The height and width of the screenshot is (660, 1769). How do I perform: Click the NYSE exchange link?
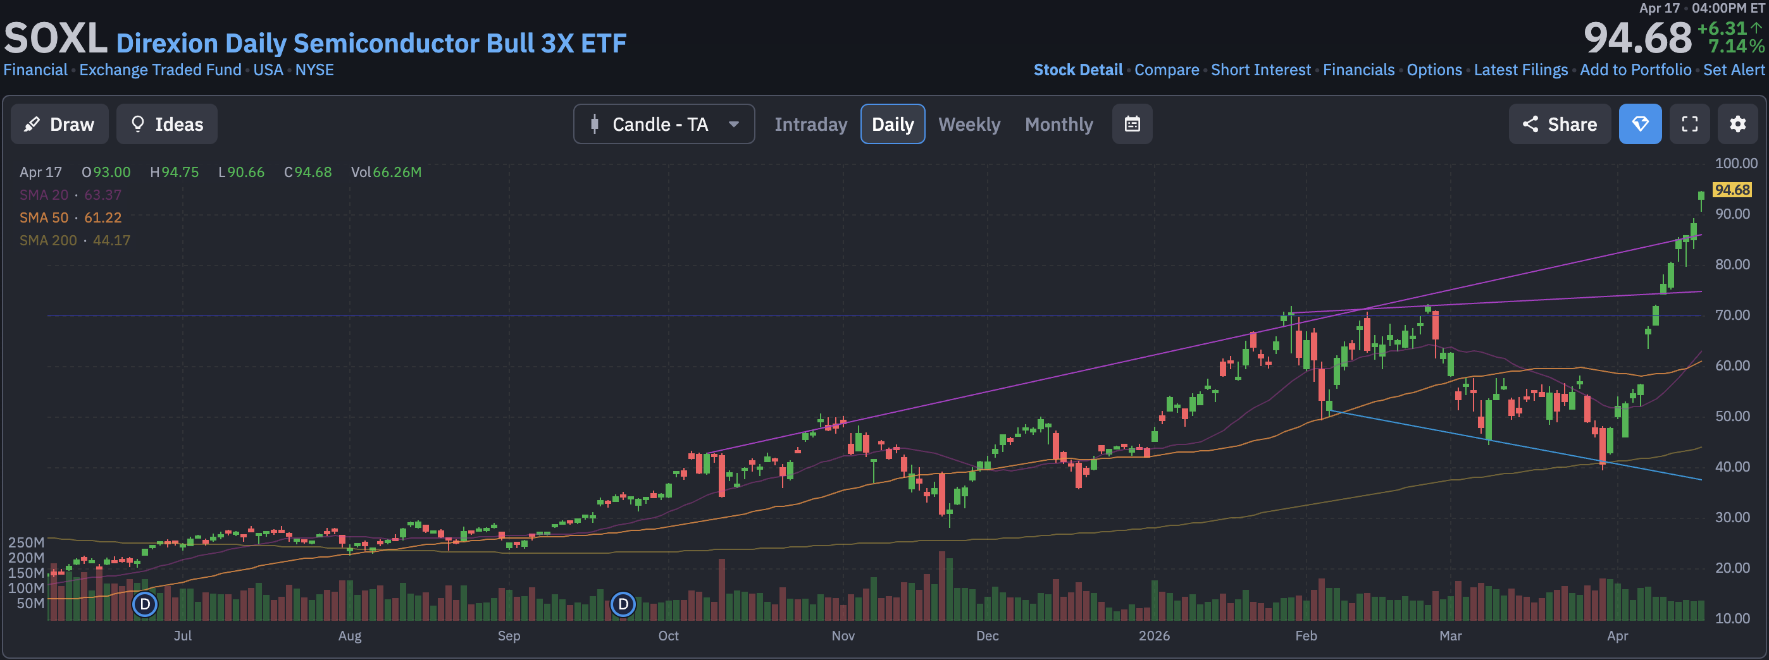(314, 70)
